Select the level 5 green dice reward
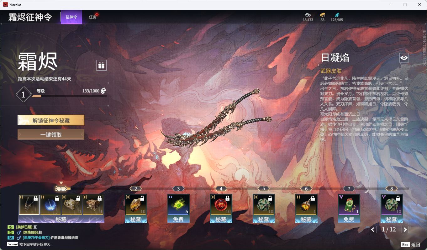Image resolution: width=427 pixels, height=250 pixels. [264, 205]
